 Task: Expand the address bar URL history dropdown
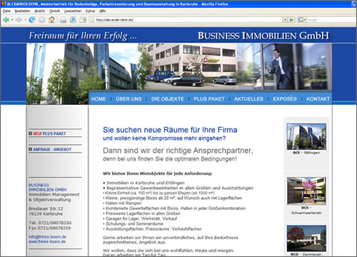click(285, 20)
